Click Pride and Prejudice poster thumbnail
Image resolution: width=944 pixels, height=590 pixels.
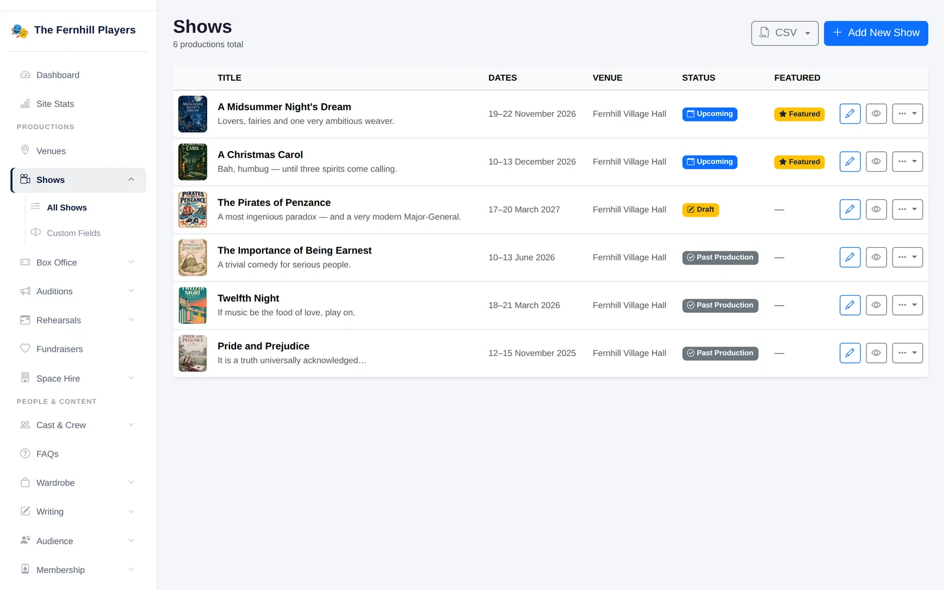click(x=193, y=353)
